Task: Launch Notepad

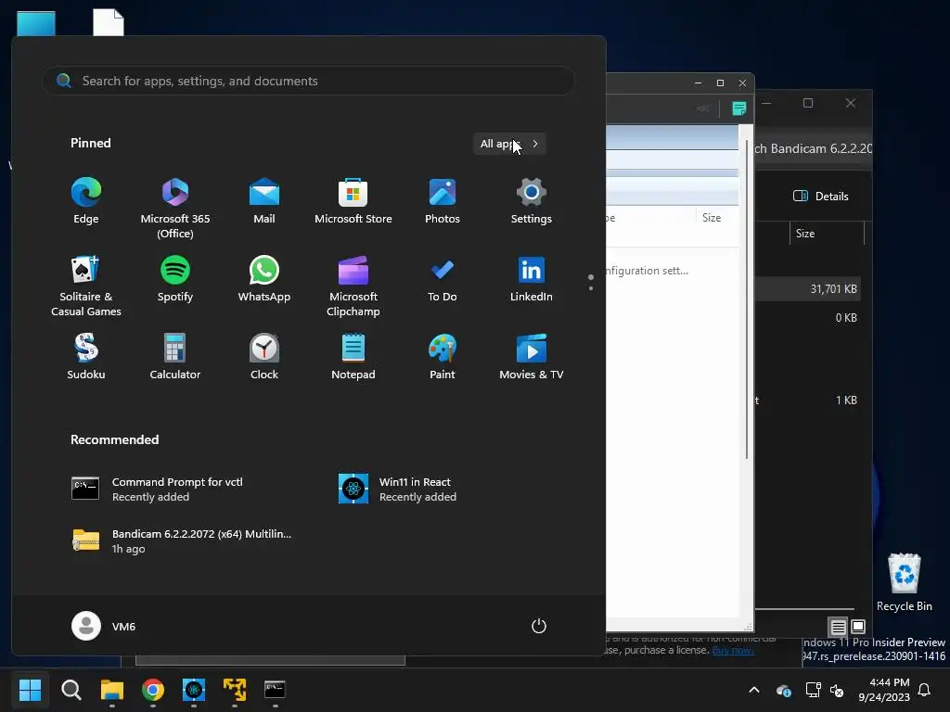Action: (x=353, y=357)
